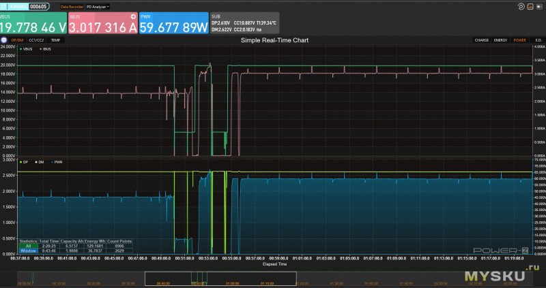
Task: Click the round purple icon beside DP/DM
Action: click(x=5, y=40)
